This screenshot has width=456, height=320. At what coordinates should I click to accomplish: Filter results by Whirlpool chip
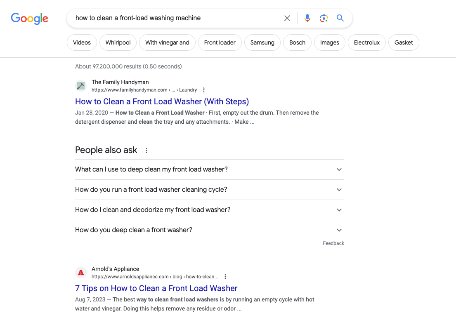[118, 42]
